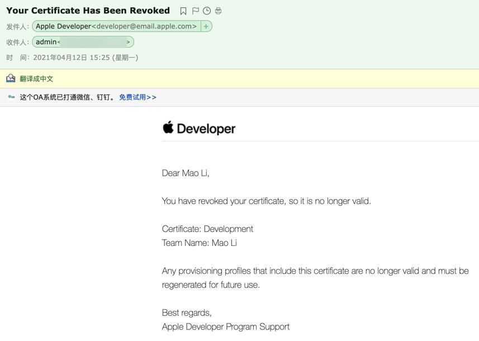Click 'Team Name: Mao Li' line
Screen dimensions: 479x341
[x=200, y=243]
